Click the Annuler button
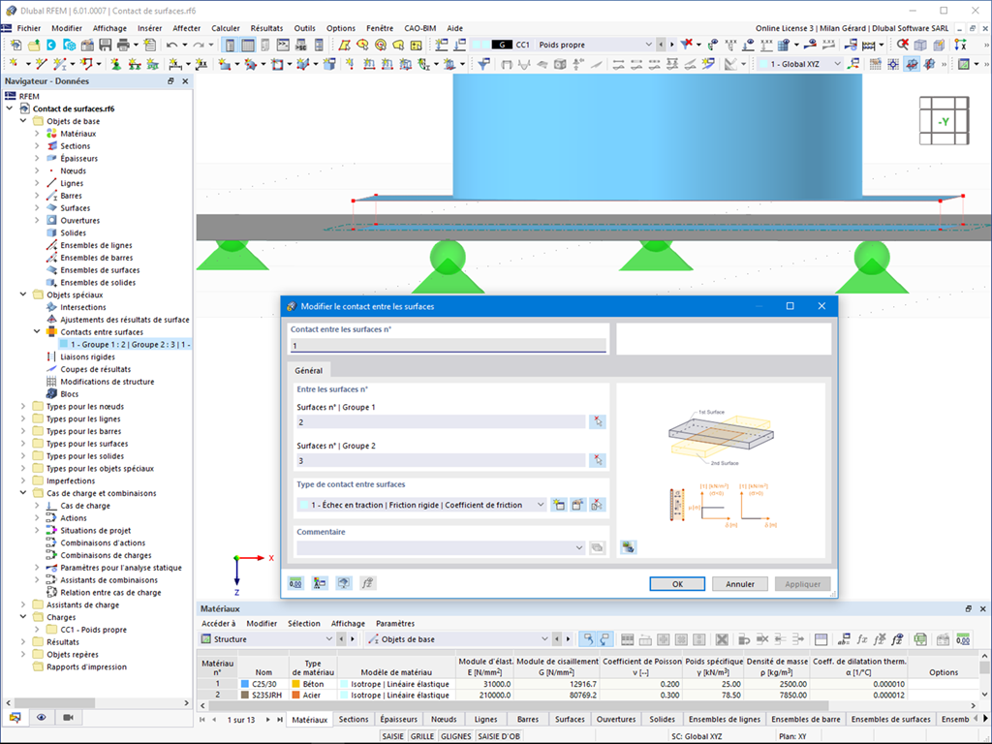Screen dimensions: 992x744 739,584
